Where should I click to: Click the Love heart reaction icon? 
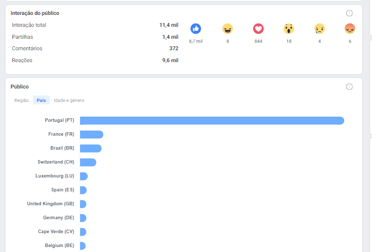point(258,29)
